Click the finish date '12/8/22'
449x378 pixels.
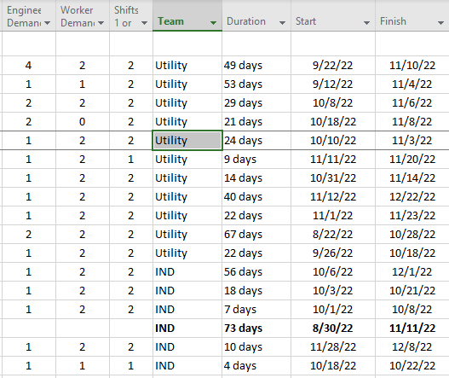(x=412, y=347)
